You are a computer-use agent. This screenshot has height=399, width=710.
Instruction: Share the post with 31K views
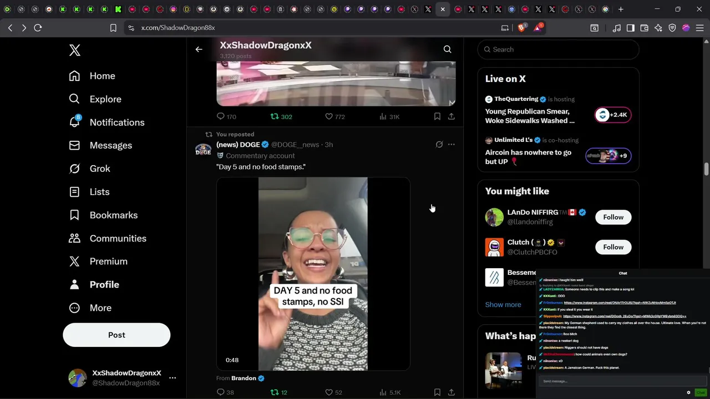(x=452, y=116)
